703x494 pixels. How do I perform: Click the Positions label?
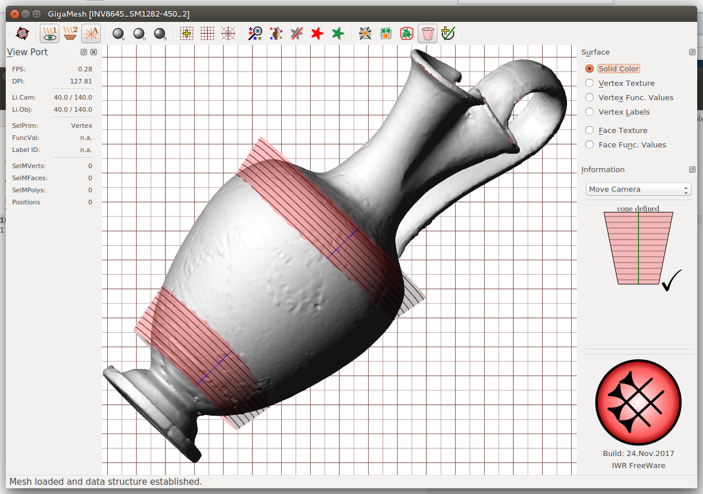27,202
